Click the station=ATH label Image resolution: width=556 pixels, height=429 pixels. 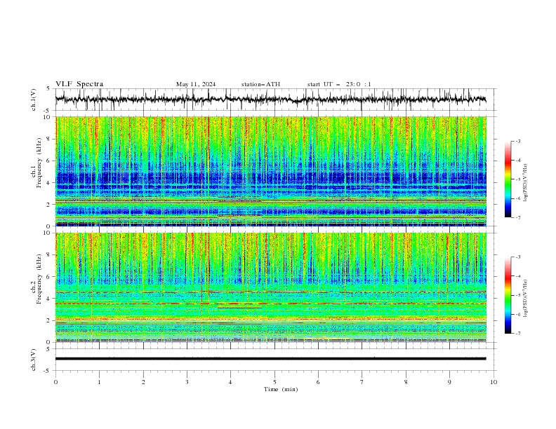click(260, 84)
